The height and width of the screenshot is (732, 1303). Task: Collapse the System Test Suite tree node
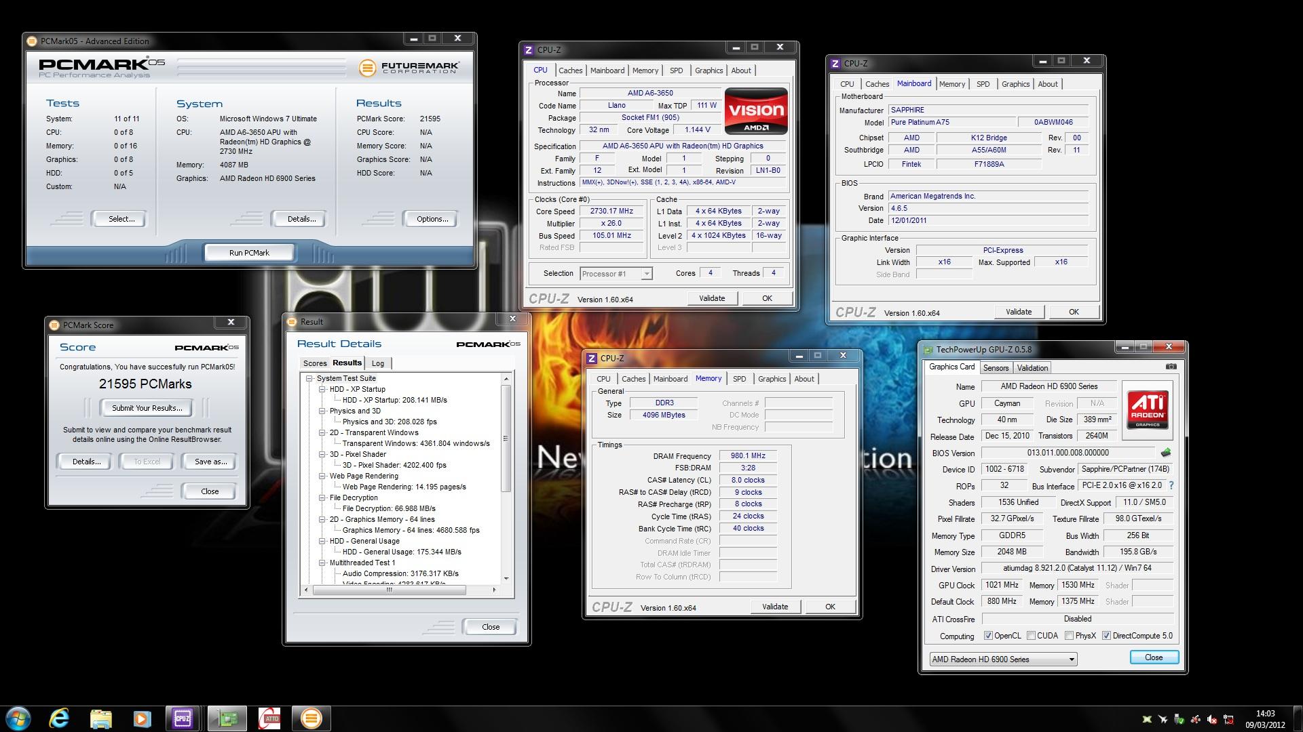tap(309, 378)
